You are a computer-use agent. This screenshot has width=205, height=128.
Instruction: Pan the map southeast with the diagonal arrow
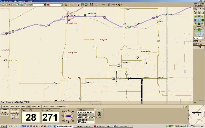[x=203, y=24]
